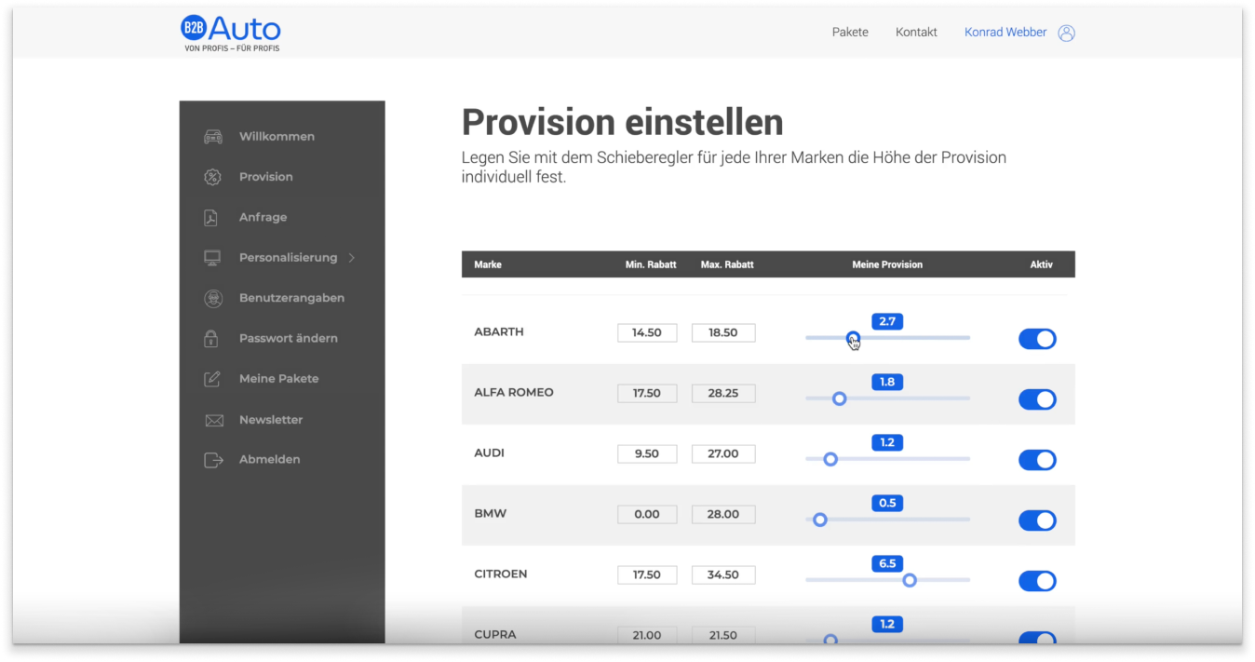Click the B2B Auto logo
Viewport: 1255px width, 662px height.
click(x=231, y=32)
